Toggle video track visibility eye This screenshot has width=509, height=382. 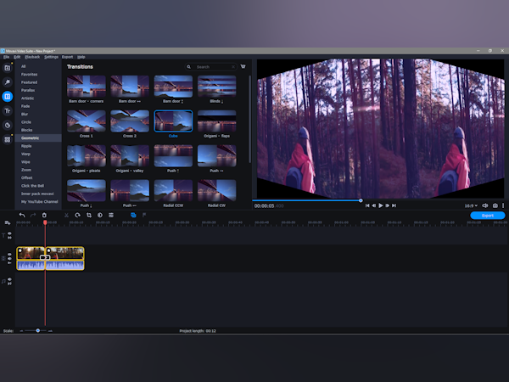click(x=9, y=255)
